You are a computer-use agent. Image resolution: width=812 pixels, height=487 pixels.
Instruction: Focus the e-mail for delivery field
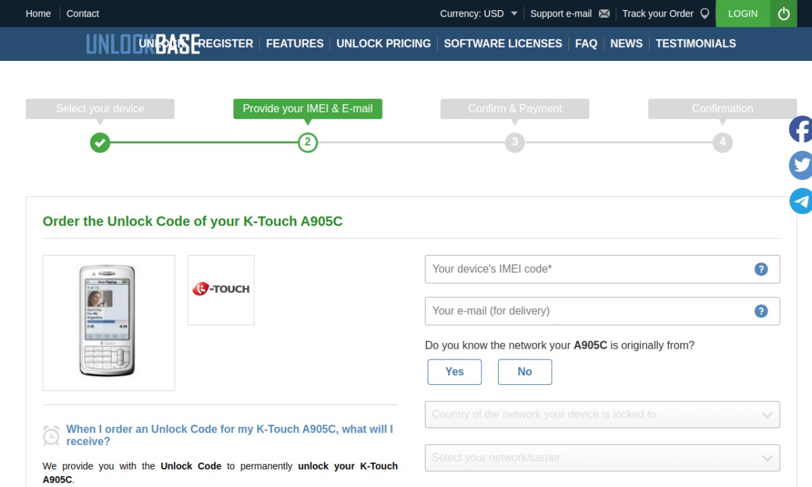[602, 311]
